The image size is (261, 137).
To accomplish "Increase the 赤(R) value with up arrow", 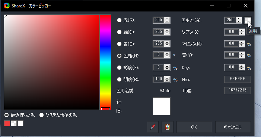I will click(x=167, y=19).
